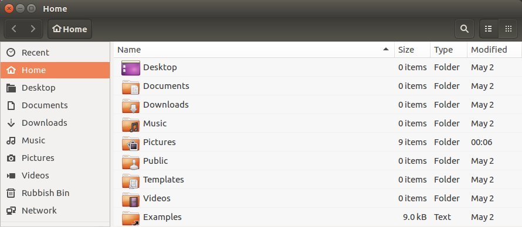Image resolution: width=522 pixels, height=227 pixels.
Task: Select the Templates folder icon
Action: (130, 180)
